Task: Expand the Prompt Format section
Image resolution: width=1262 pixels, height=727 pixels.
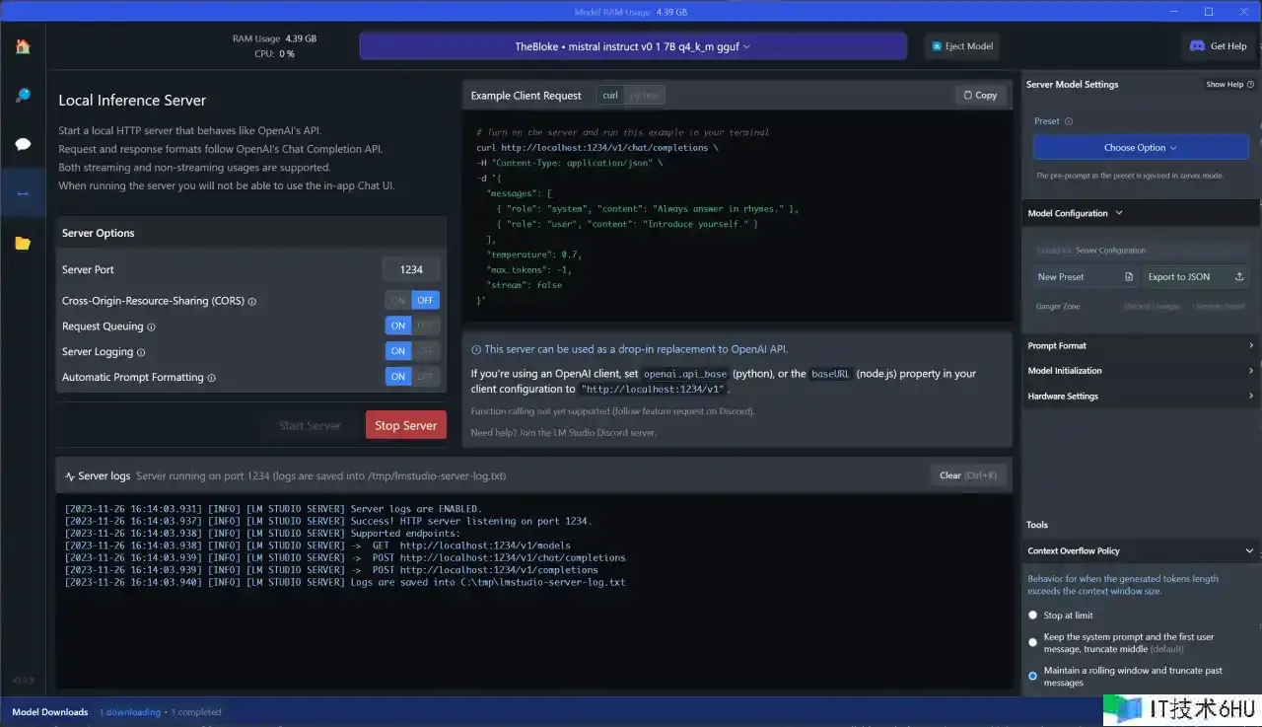Action: [1140, 345]
